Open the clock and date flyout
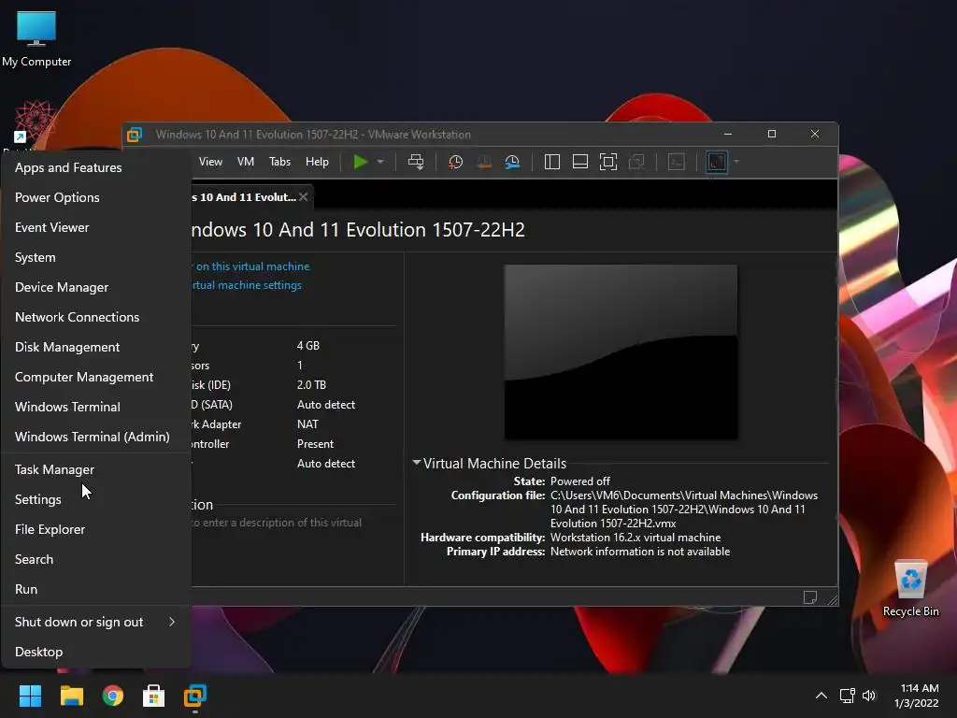The image size is (957, 718). 917,696
